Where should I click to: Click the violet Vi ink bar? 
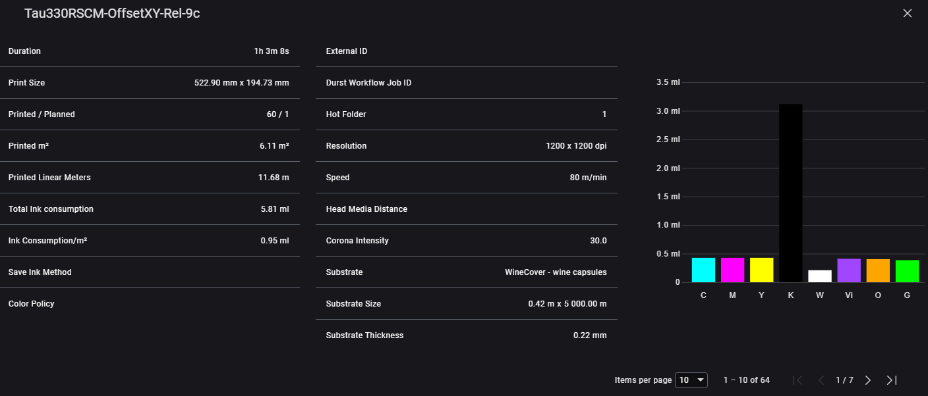click(849, 270)
